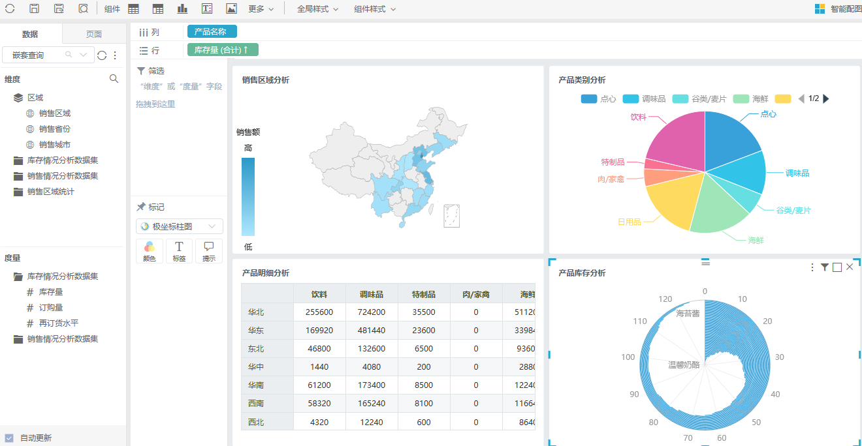Switch to the 数据 tab
Image resolution: width=862 pixels, height=446 pixels.
tap(31, 34)
